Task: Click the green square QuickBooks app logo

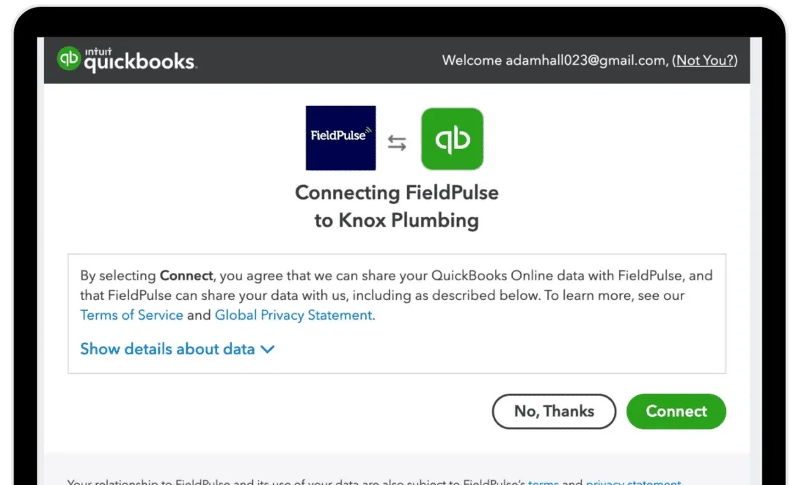Action: click(x=452, y=139)
